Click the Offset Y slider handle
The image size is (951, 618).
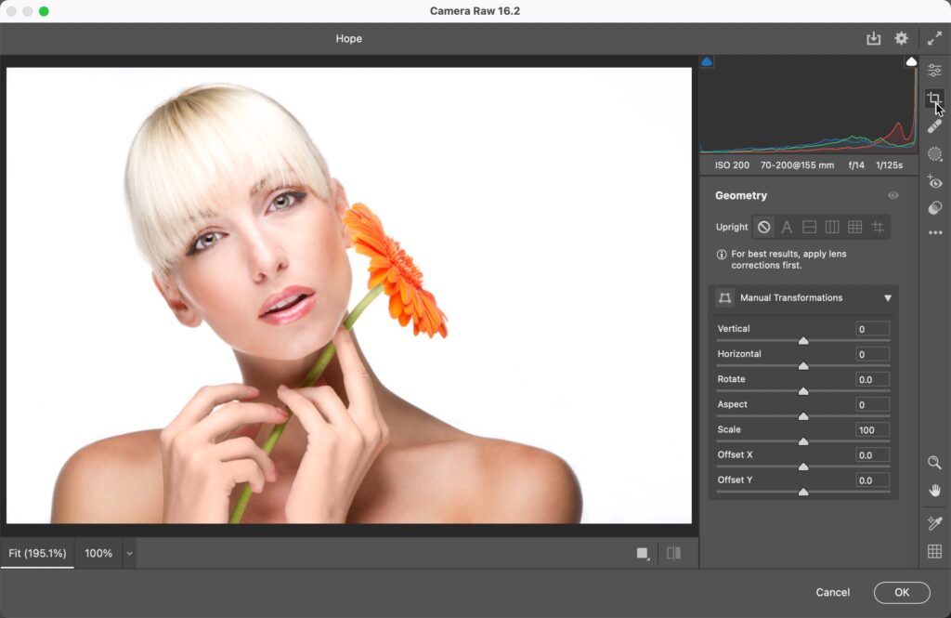pos(803,493)
